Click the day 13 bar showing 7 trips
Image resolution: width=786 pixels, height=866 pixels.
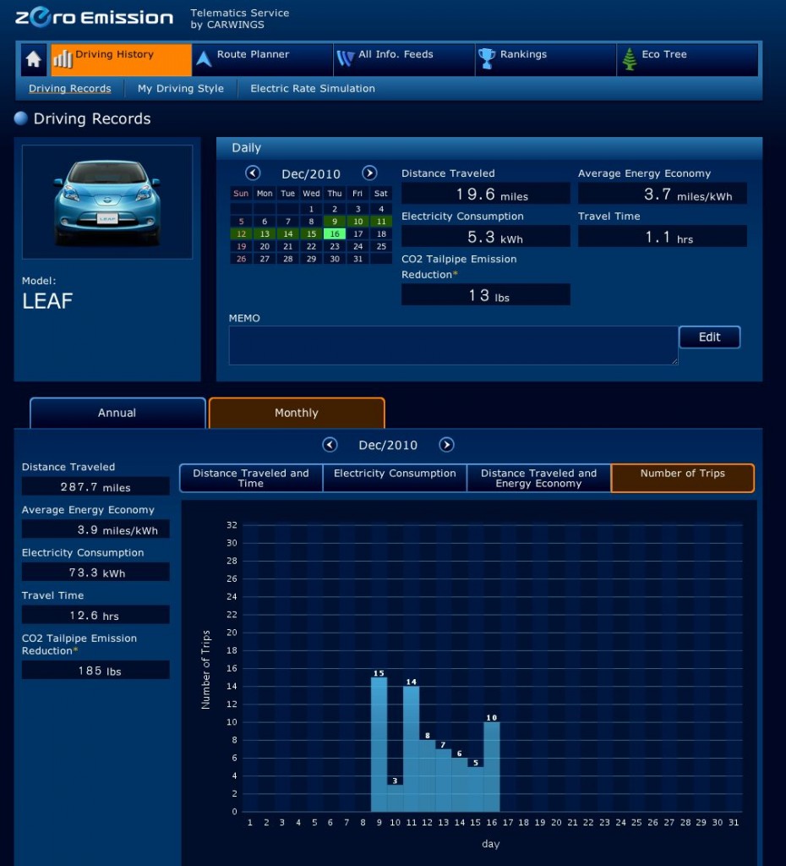pyautogui.click(x=443, y=780)
